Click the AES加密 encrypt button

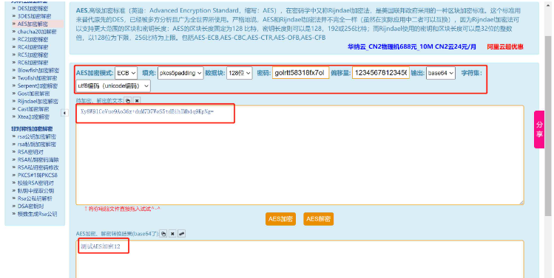(x=280, y=219)
